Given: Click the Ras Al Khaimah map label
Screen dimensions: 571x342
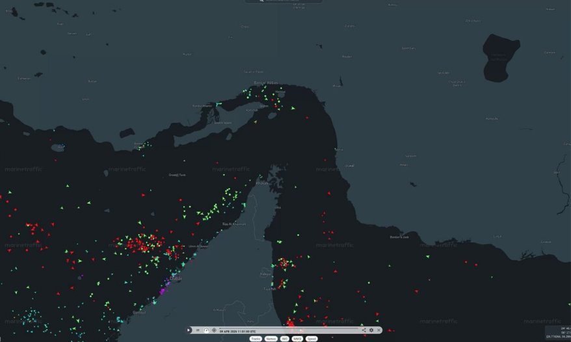Looking at the screenshot, I should (x=234, y=224).
